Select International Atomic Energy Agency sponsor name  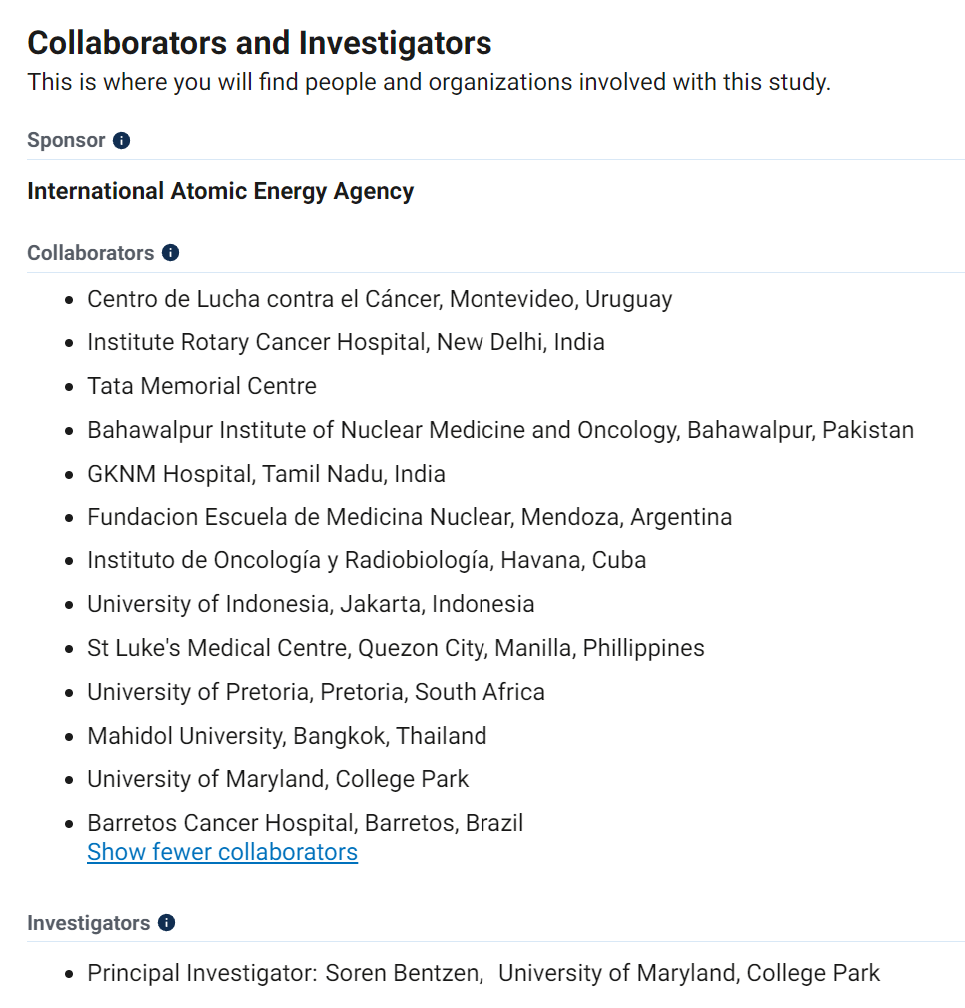click(x=220, y=191)
